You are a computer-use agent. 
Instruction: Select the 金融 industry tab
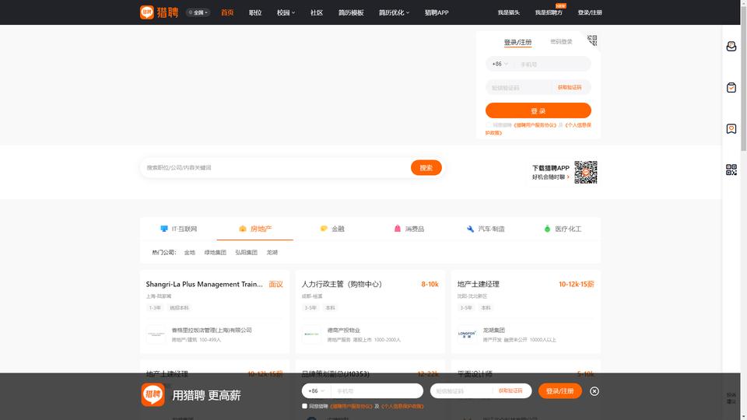(332, 229)
